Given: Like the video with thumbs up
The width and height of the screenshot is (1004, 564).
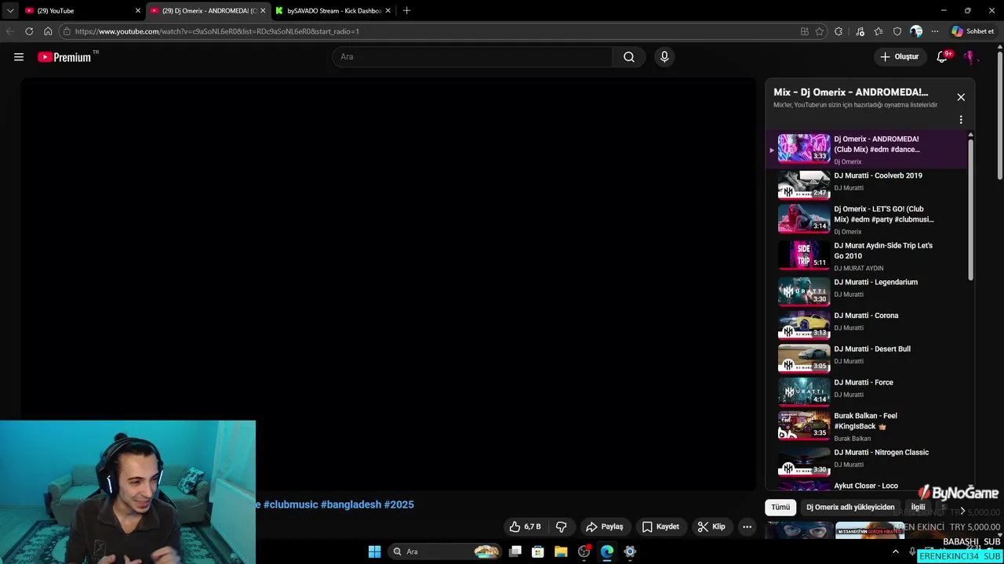Looking at the screenshot, I should point(525,526).
